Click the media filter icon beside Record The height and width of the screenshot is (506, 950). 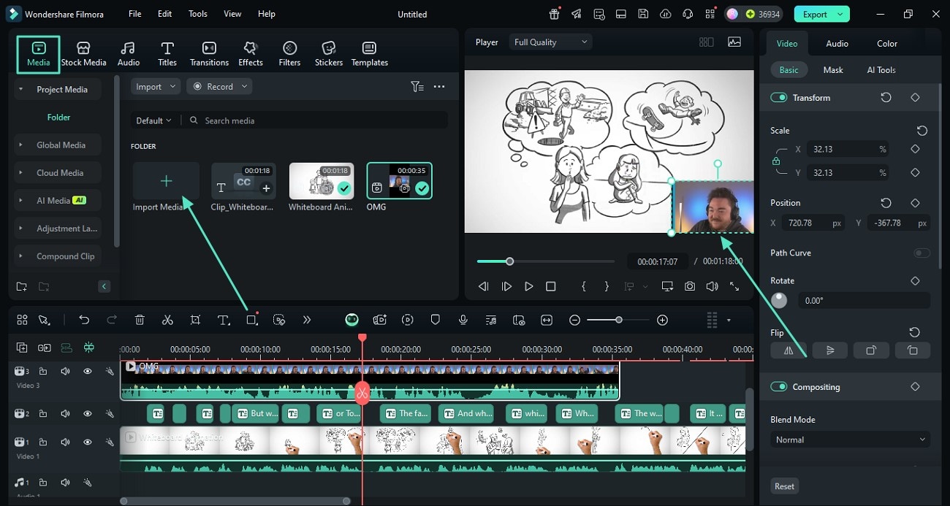[417, 86]
